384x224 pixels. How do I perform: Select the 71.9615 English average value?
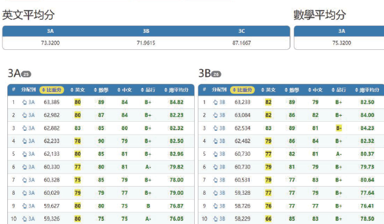(146, 43)
